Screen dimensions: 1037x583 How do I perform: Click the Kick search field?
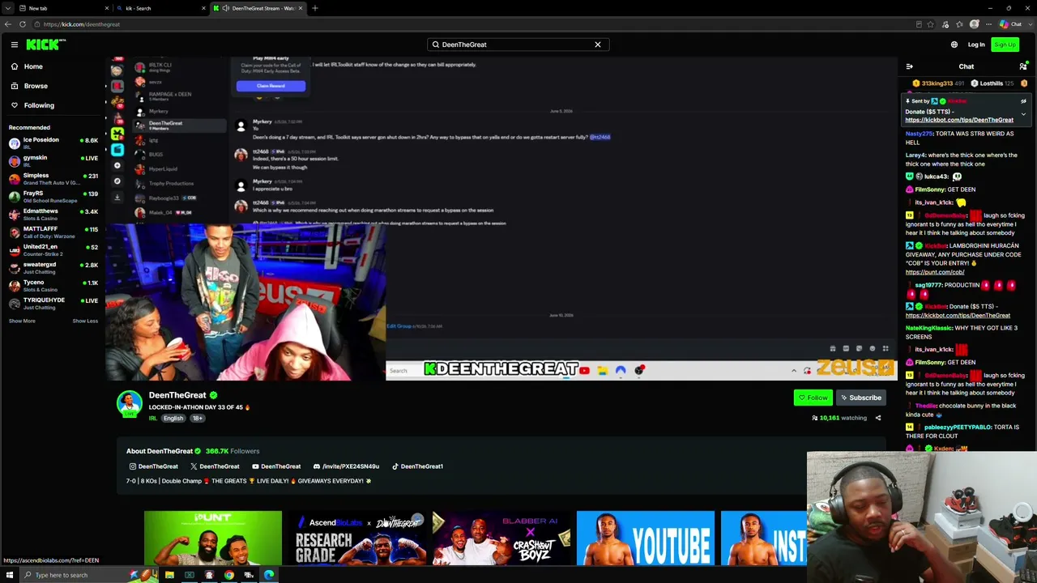518,45
